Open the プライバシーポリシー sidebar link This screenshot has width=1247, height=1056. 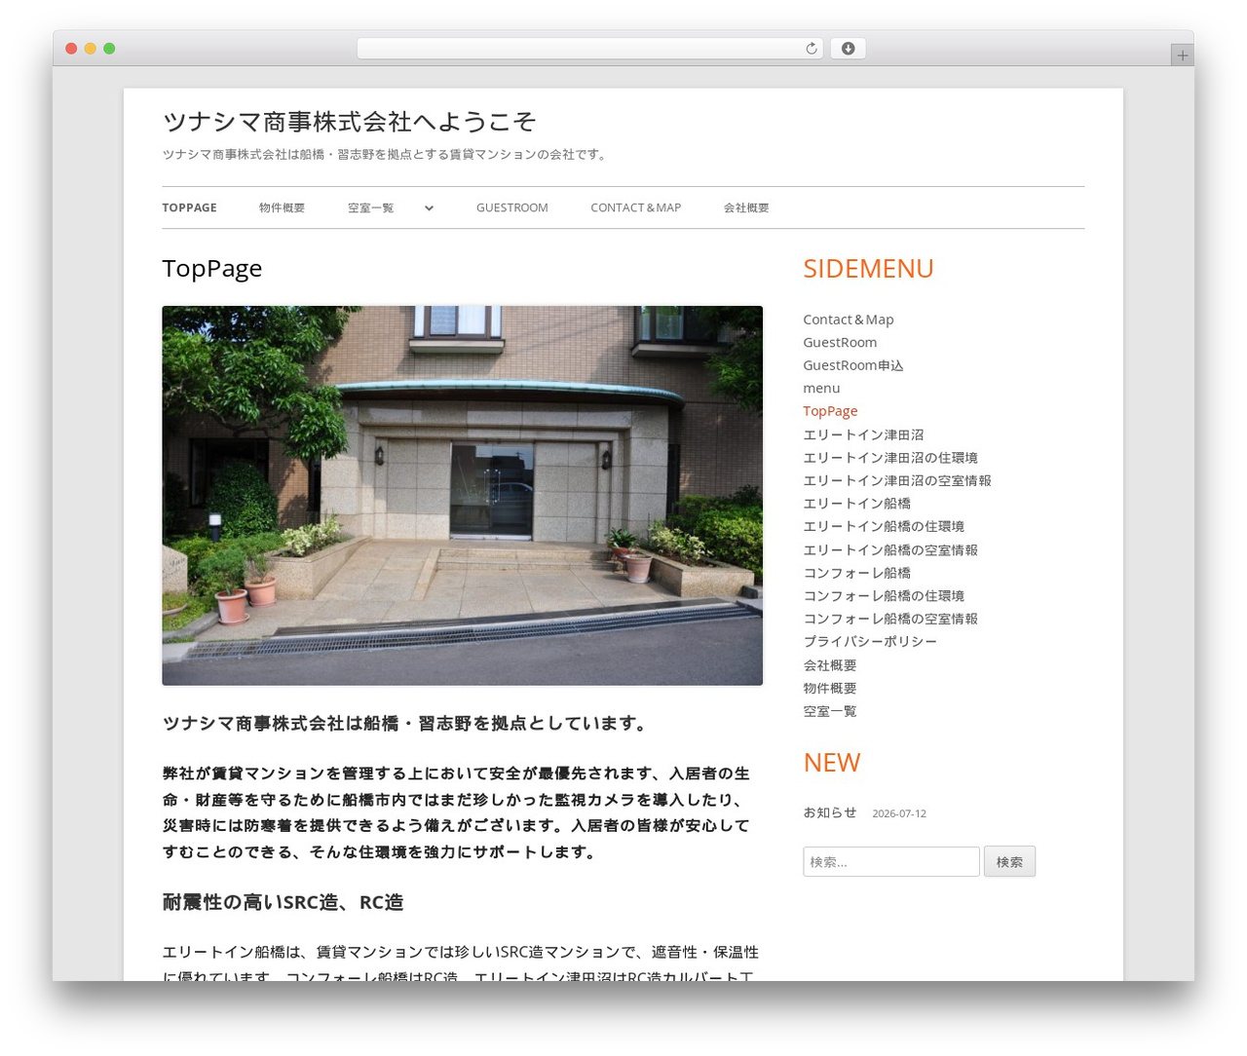(x=870, y=642)
